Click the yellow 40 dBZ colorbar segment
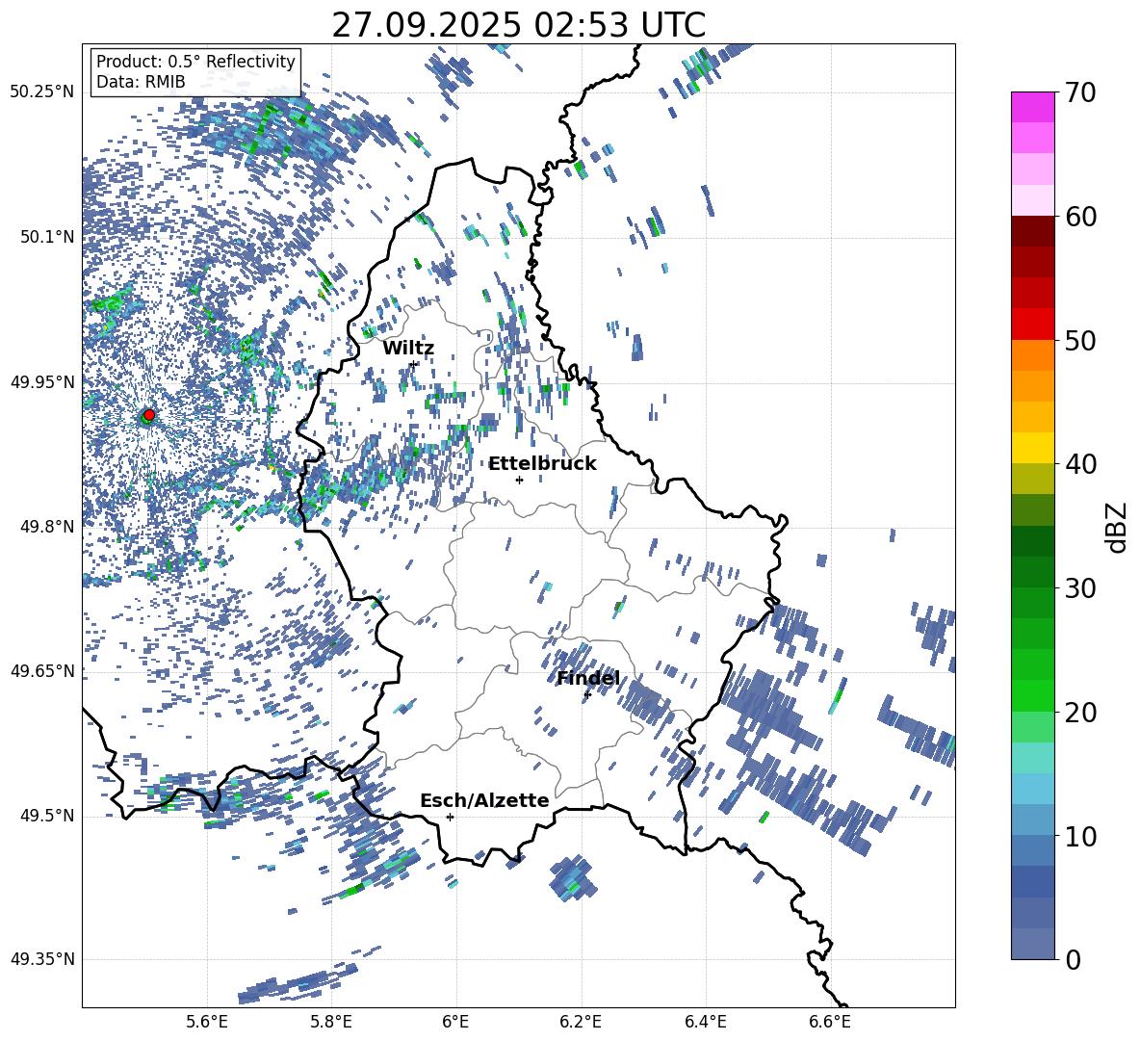This screenshot has width=1140, height=1041. (x=1032, y=447)
